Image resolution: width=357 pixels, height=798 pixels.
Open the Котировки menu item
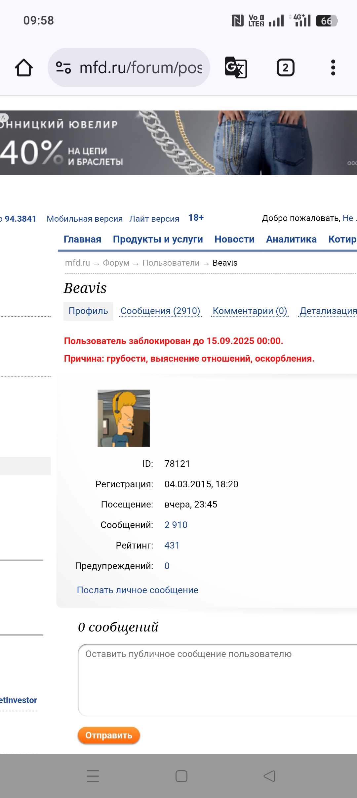(x=342, y=239)
